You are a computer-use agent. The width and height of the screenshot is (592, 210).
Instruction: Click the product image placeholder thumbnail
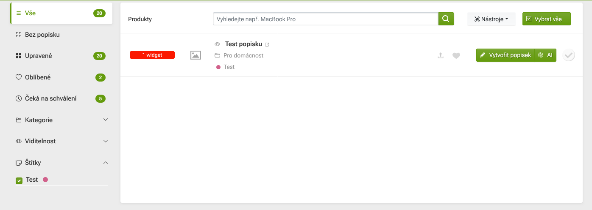[x=195, y=55]
